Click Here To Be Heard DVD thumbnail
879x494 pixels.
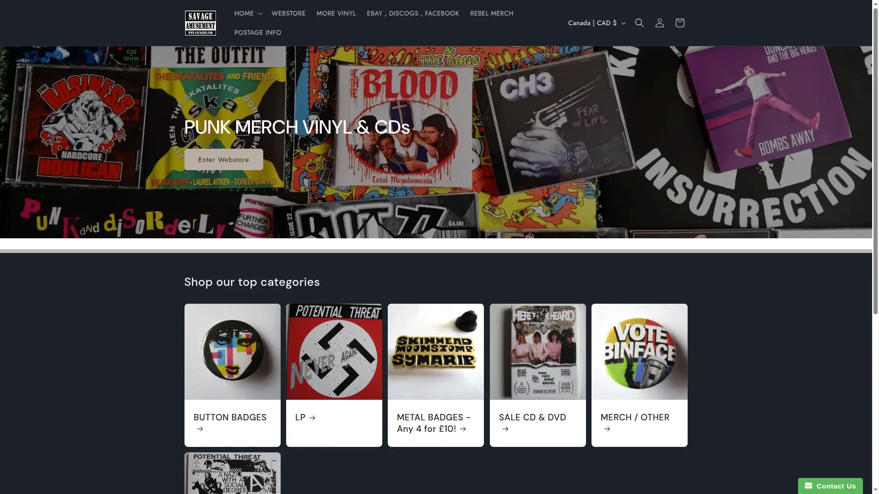tap(538, 352)
